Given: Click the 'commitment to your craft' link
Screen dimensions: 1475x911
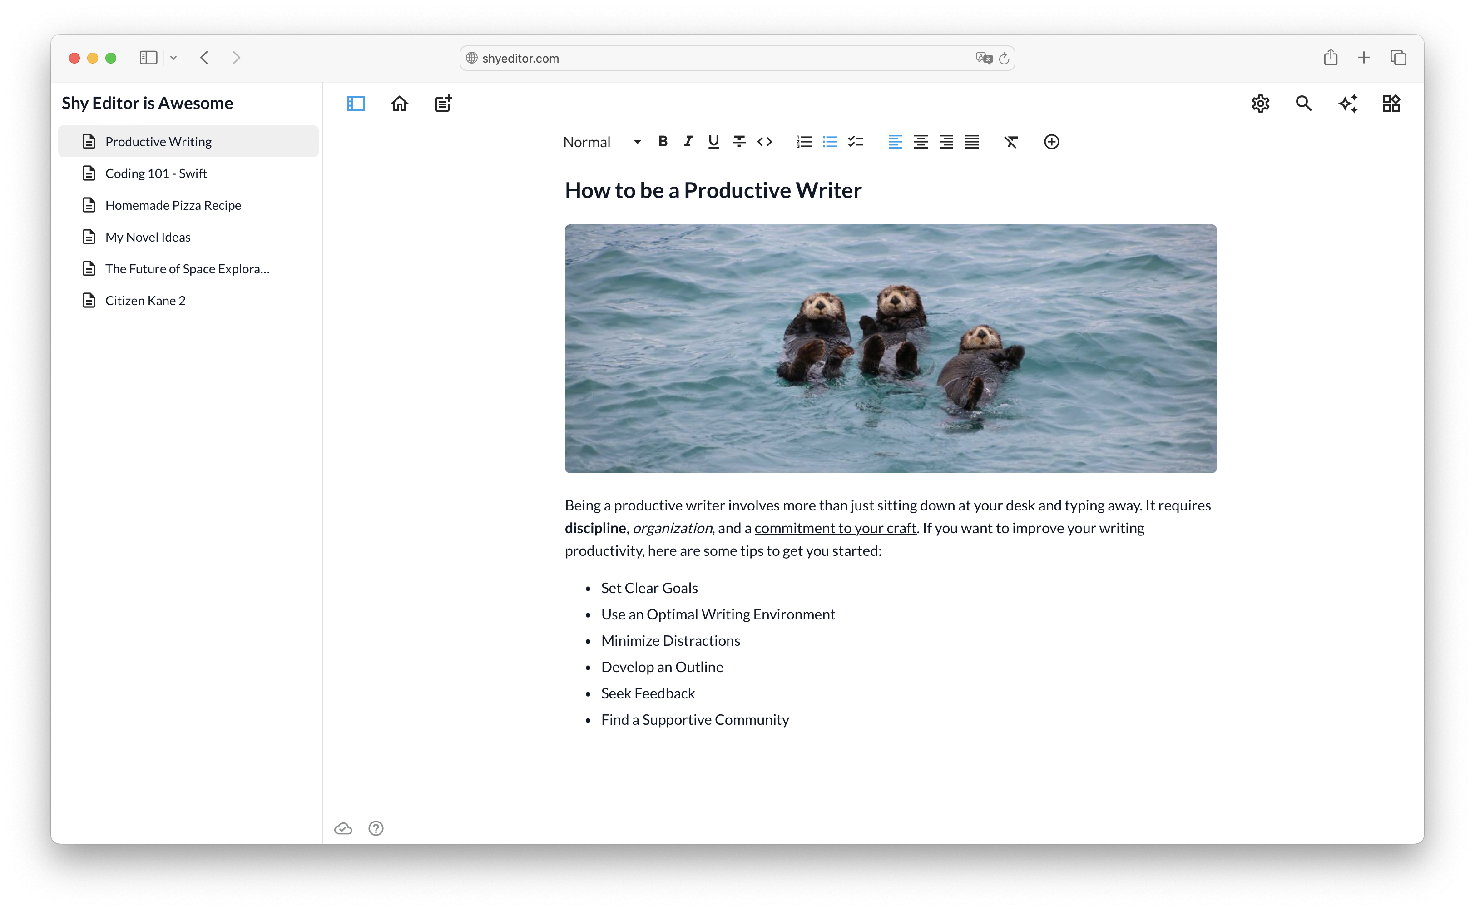Looking at the screenshot, I should pos(835,529).
